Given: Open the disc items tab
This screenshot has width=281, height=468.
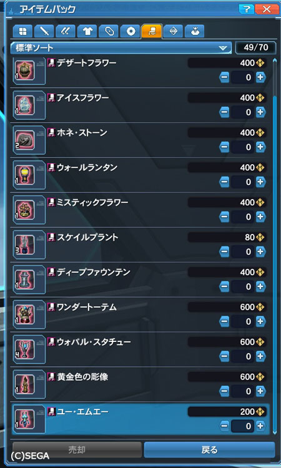Looking at the screenshot, I should (x=131, y=31).
